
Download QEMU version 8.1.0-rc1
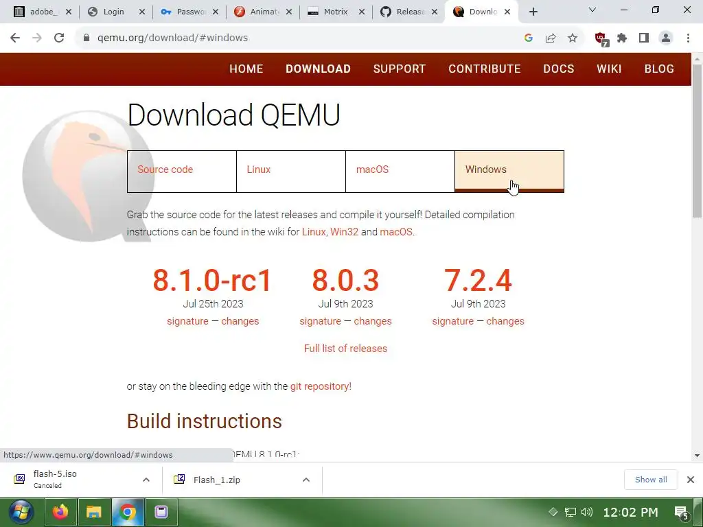point(213,281)
